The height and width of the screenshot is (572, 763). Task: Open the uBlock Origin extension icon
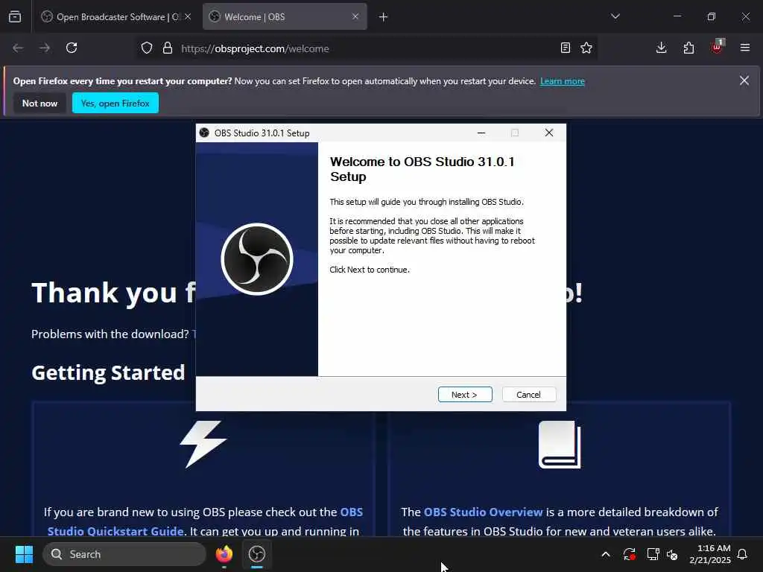[717, 47]
